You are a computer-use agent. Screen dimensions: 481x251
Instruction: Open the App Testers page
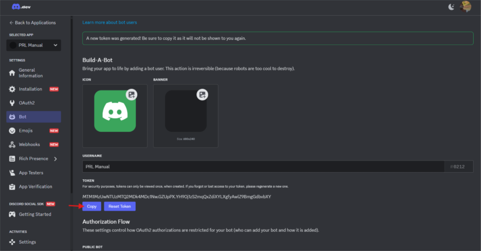point(31,173)
